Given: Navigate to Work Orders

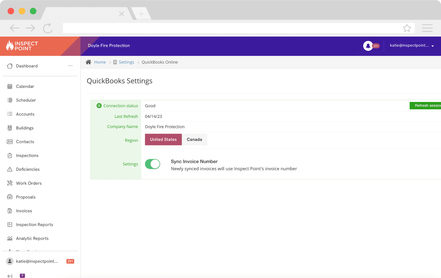Looking at the screenshot, I should click(29, 183).
